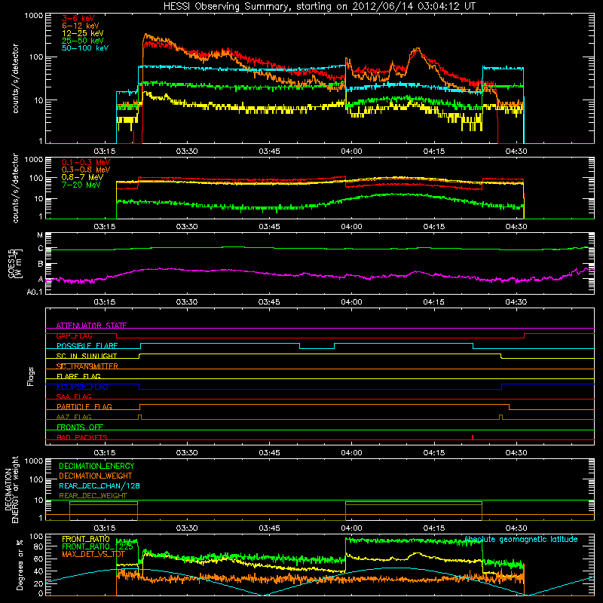The width and height of the screenshot is (603, 603).
Task: Click the FRONT_RATIO_1225 legend entry
Action: click(97, 546)
